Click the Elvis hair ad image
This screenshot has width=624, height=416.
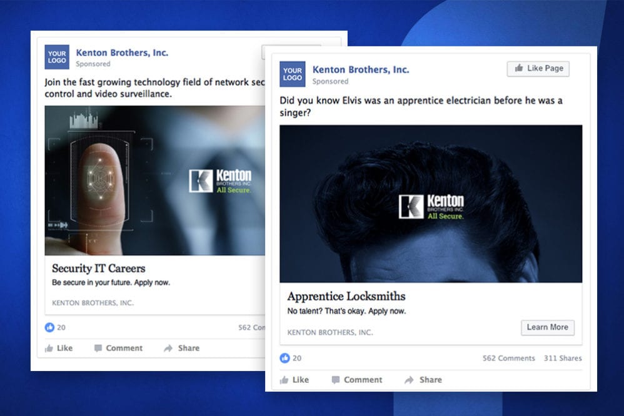[431, 204]
